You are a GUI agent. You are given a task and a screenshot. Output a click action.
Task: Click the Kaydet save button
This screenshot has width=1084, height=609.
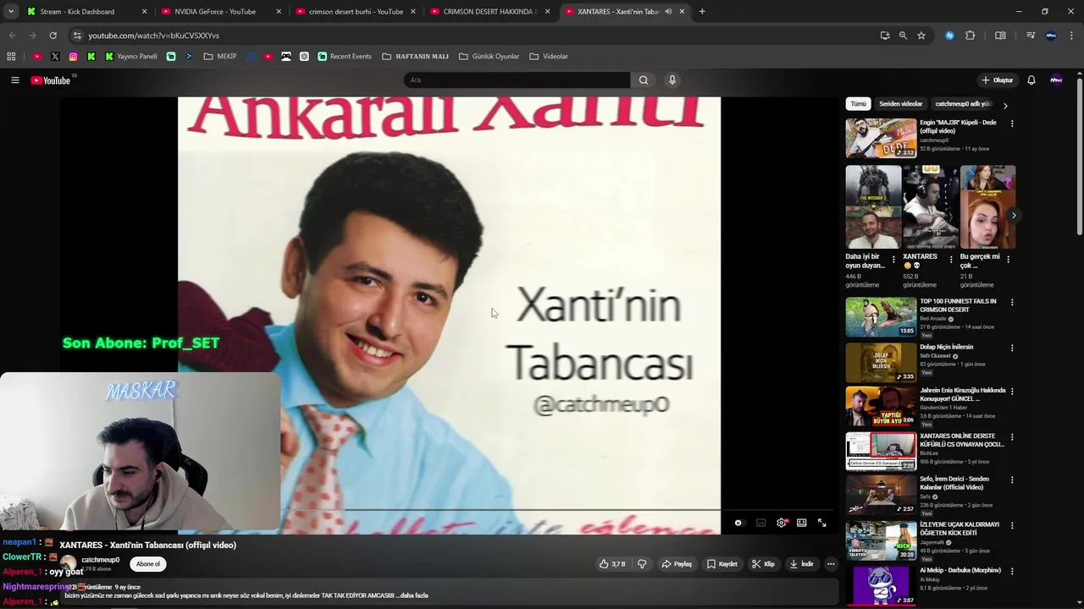[722, 564]
